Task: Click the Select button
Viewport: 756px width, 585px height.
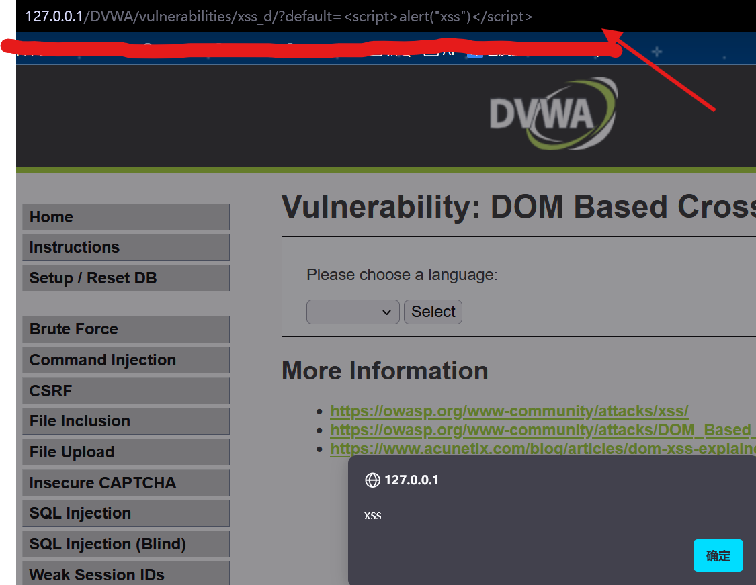Action: point(433,312)
